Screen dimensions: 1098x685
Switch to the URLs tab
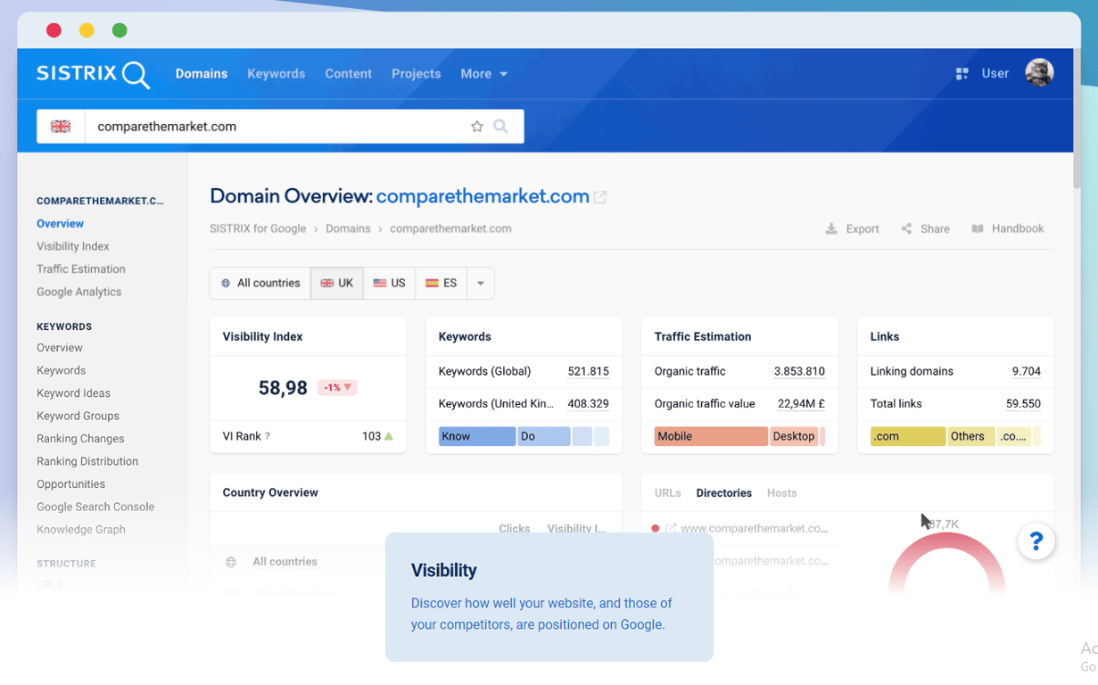coord(667,493)
